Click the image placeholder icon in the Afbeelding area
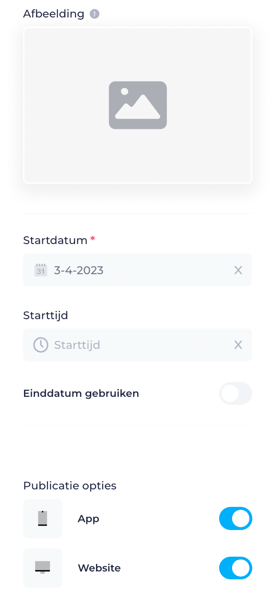The width and height of the screenshot is (275, 599). click(x=137, y=105)
